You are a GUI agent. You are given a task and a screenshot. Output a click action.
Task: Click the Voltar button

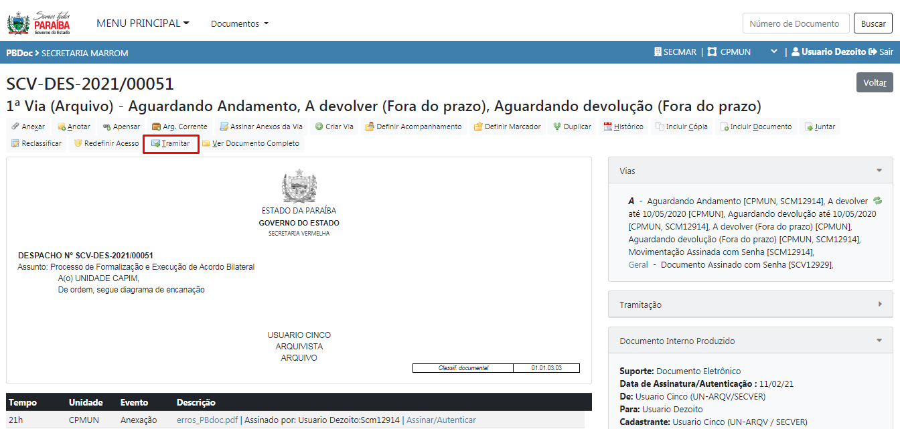tap(874, 82)
